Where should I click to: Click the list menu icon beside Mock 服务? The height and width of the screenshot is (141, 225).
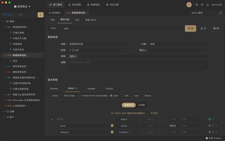tap(220, 13)
